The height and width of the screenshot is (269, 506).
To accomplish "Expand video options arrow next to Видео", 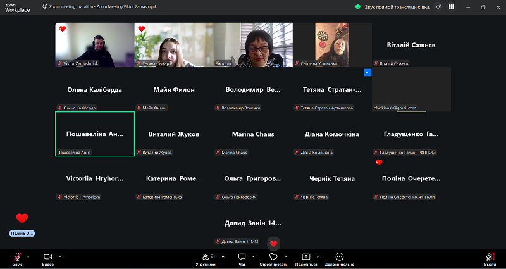I will click(x=60, y=256).
